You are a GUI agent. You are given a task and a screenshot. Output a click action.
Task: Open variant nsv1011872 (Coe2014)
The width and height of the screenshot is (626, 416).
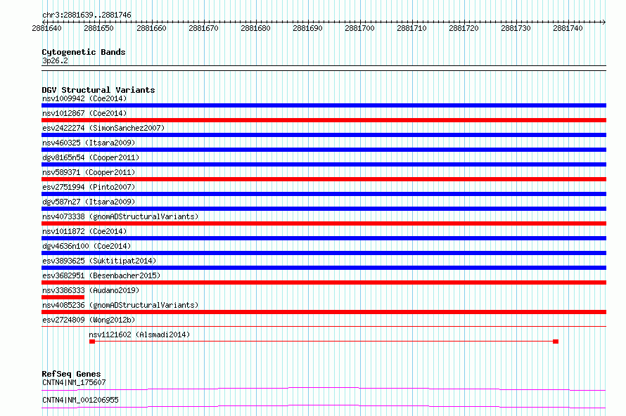84,231
